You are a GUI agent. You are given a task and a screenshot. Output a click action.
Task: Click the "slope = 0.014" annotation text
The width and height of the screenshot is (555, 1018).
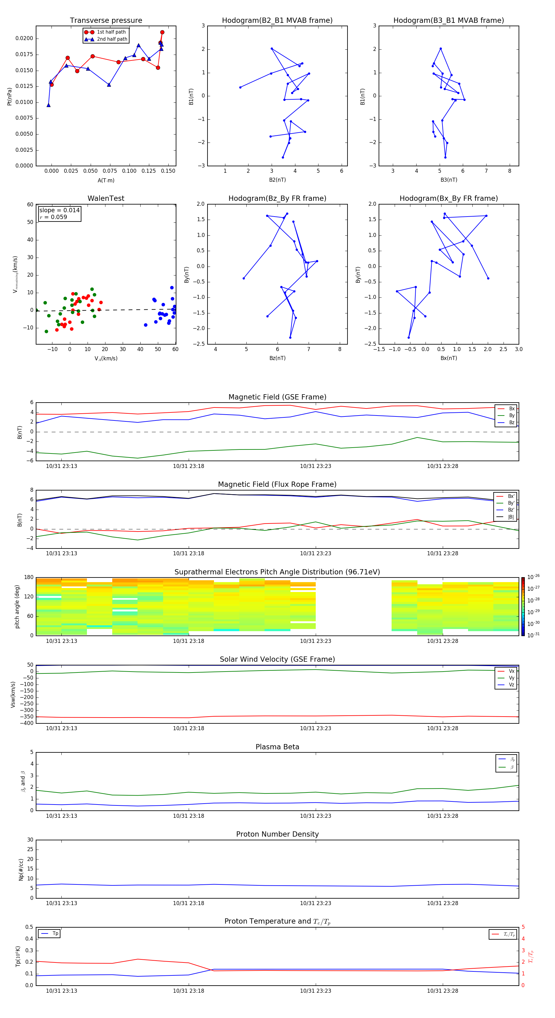tap(59, 210)
